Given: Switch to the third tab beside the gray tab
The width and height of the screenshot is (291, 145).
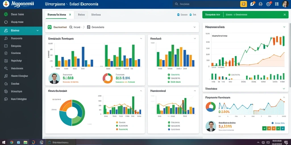Looking at the screenshot, I should coord(96,15).
